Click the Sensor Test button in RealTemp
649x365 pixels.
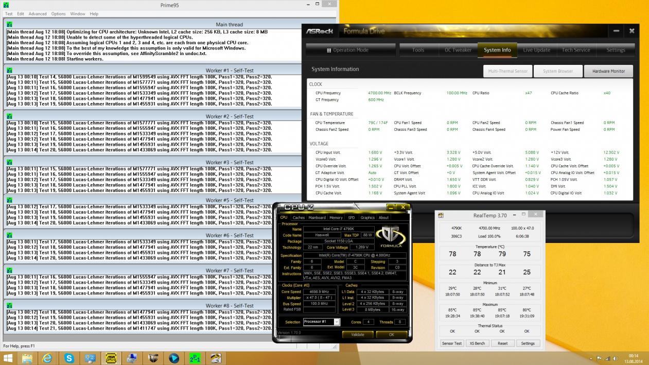click(x=452, y=343)
